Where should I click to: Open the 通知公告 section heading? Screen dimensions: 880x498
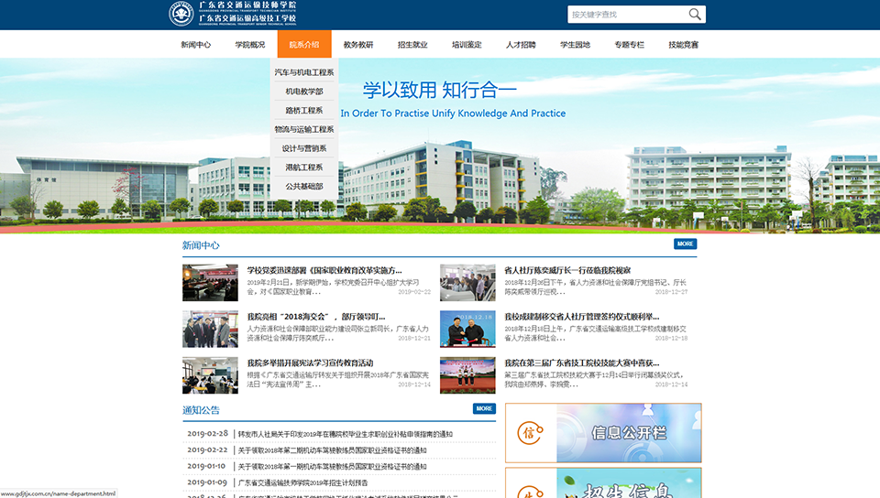click(201, 410)
